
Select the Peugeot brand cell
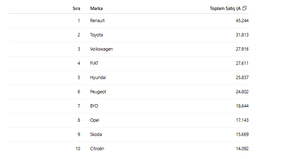pos(98,92)
